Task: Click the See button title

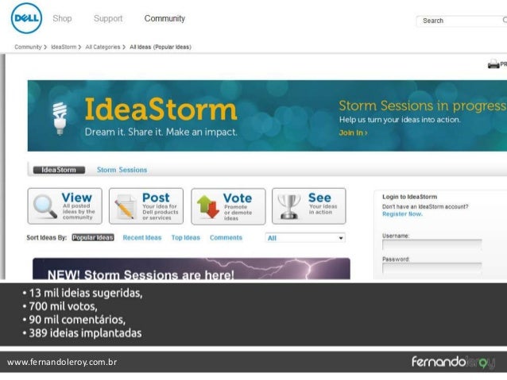Action: [319, 198]
